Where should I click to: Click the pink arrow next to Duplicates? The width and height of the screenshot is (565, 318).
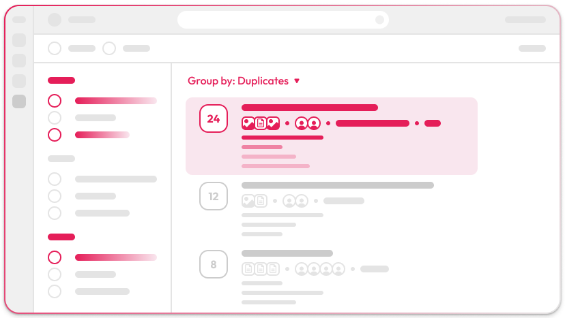297,81
